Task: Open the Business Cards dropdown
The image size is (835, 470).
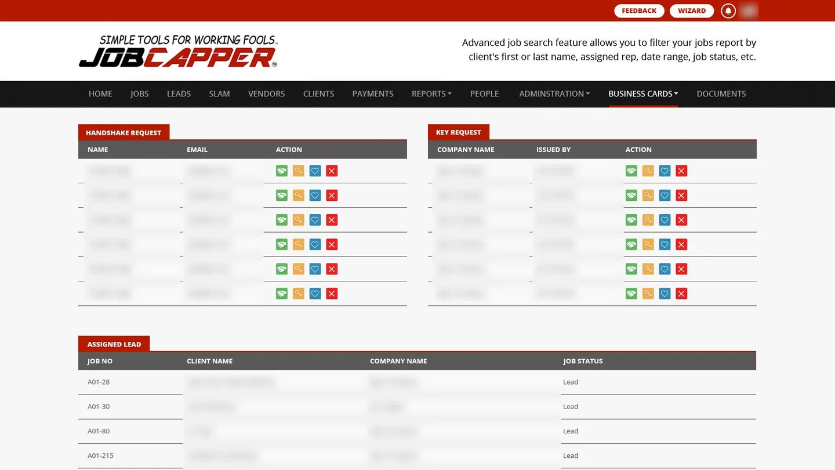Action: (x=643, y=93)
